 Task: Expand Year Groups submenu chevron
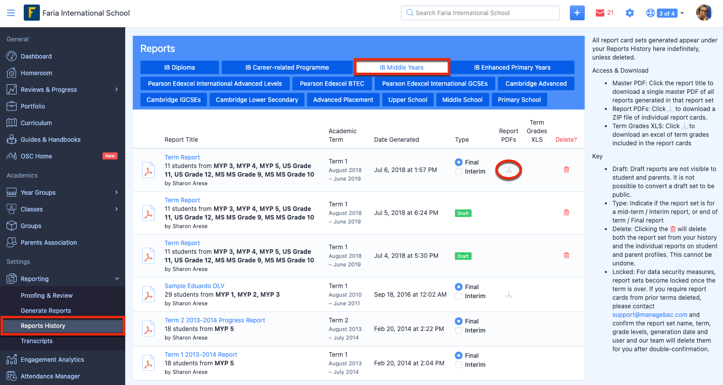coord(117,192)
